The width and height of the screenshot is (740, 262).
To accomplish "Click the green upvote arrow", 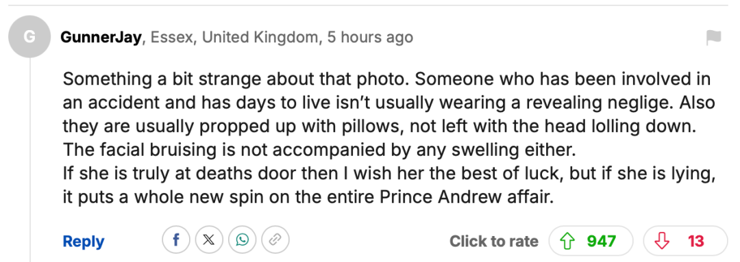I will [567, 241].
